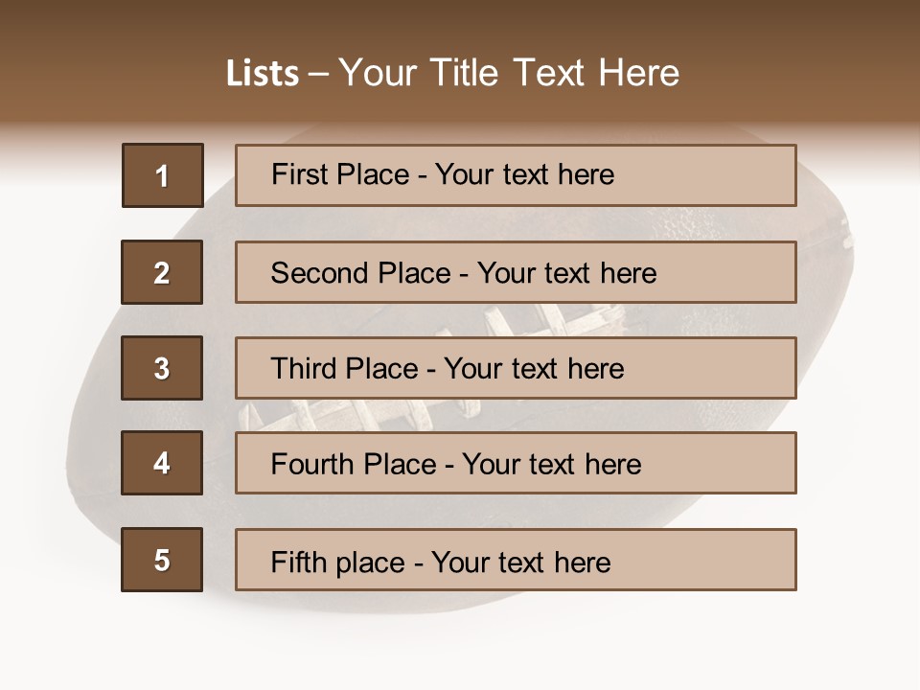Image resolution: width=920 pixels, height=690 pixels.
Task: Click the 'First Place - Your text here' bar
Action: 516,175
